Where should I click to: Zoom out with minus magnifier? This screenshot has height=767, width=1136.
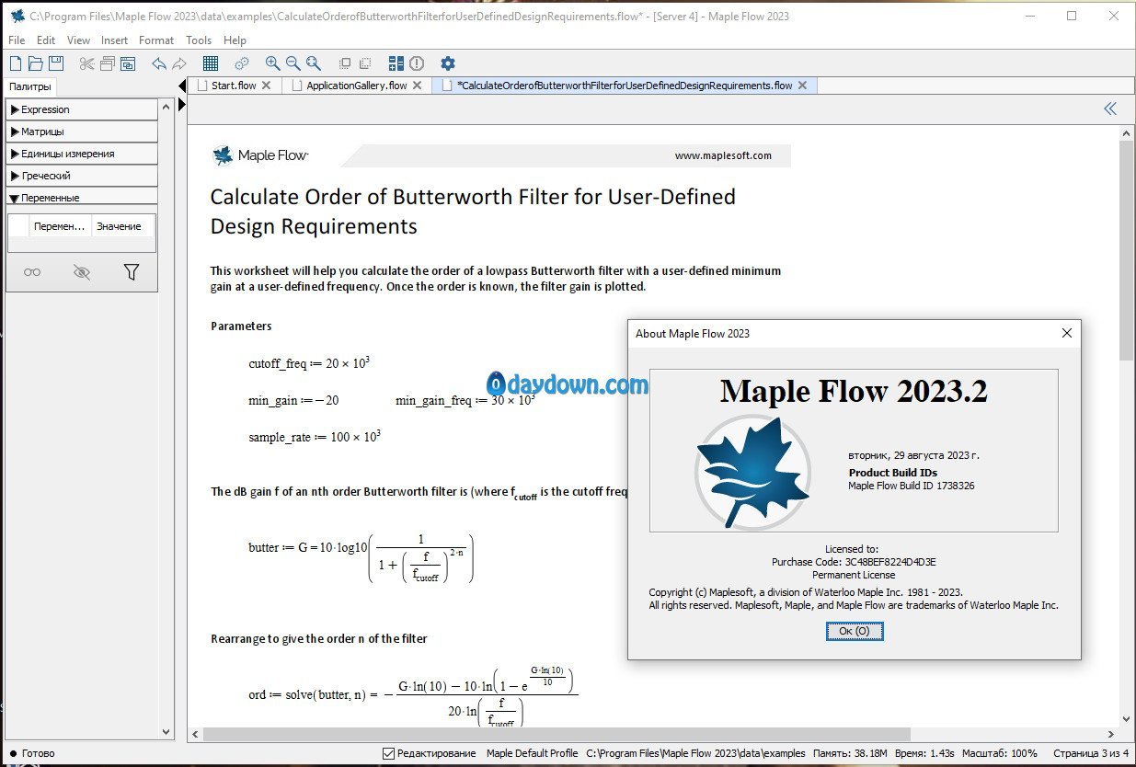pos(293,63)
